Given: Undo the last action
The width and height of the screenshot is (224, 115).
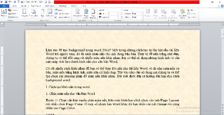Looking at the screenshot, I should [x=10, y=2].
